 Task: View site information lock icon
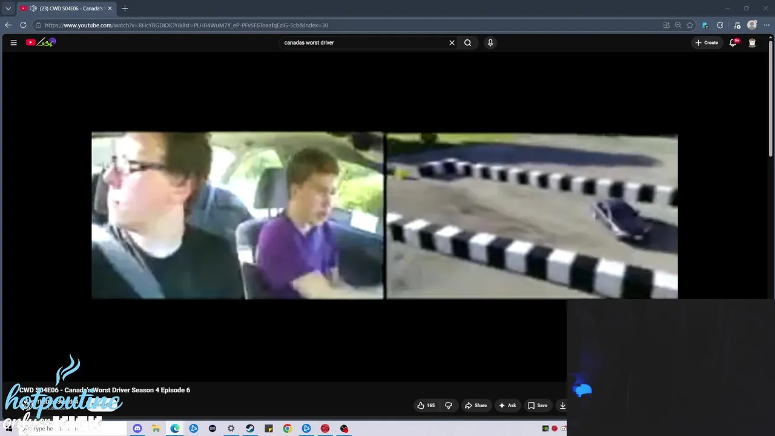(x=38, y=25)
